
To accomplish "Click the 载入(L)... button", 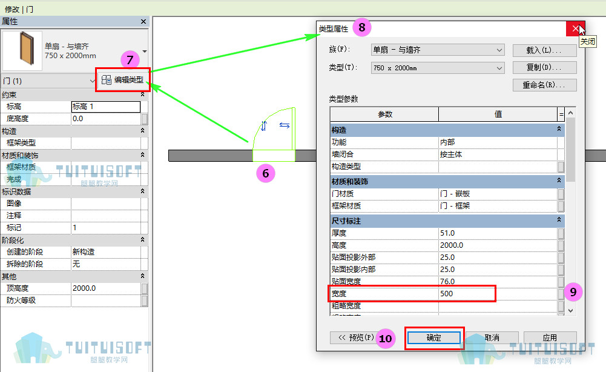I will pyautogui.click(x=544, y=50).
